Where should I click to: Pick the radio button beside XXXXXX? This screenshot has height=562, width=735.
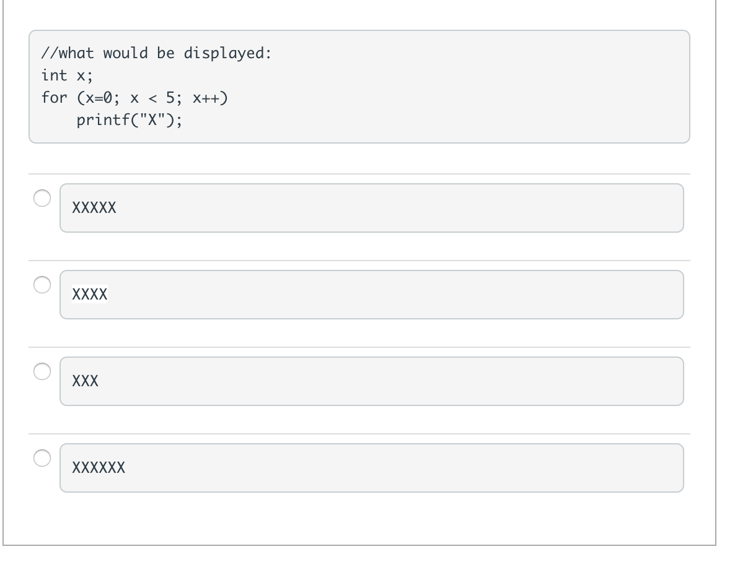click(x=42, y=458)
